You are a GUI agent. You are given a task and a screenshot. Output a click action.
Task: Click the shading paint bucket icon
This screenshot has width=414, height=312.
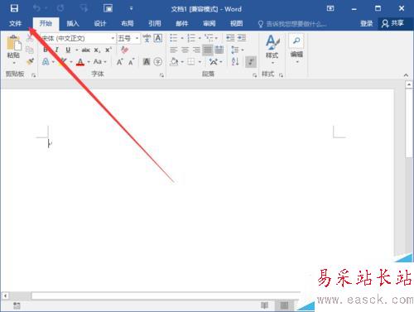coord(174,62)
